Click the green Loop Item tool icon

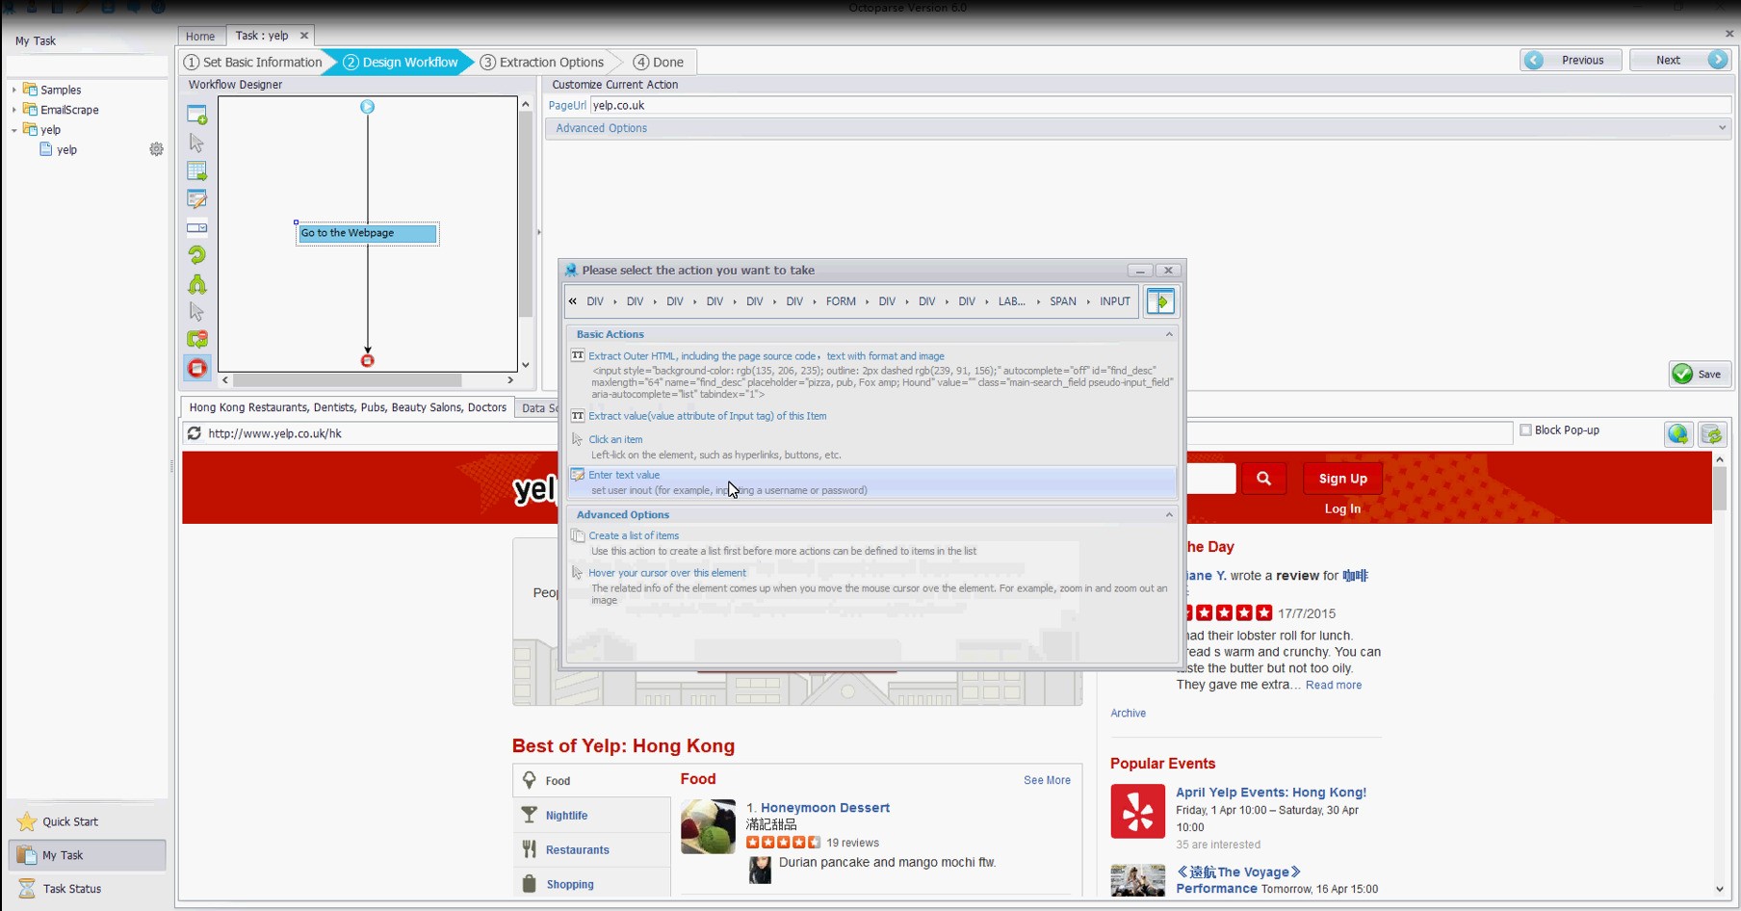tap(196, 255)
